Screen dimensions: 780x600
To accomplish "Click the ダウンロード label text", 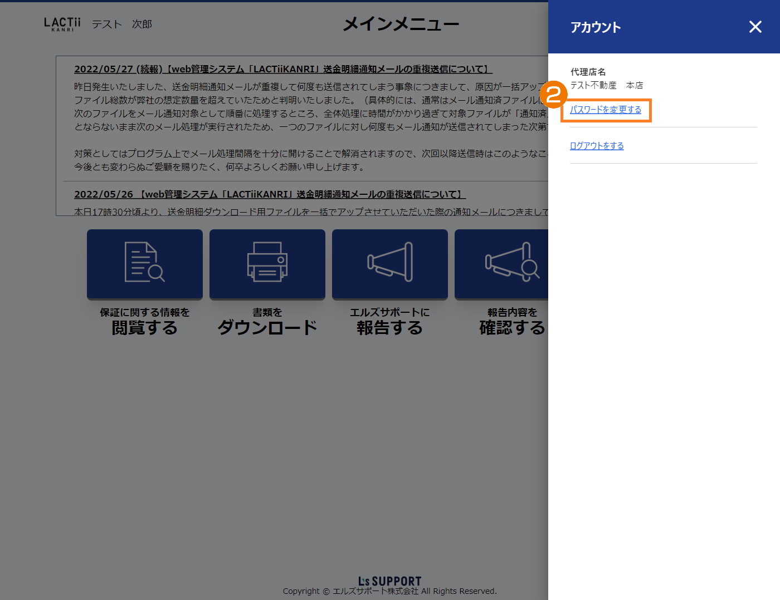I will click(267, 327).
